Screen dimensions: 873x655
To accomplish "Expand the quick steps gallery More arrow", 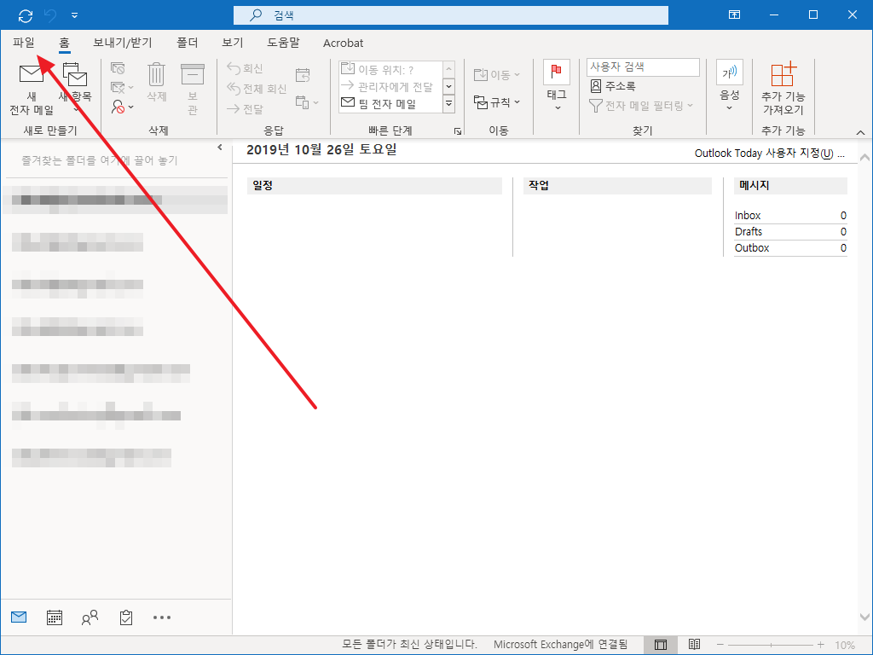I will [x=448, y=104].
